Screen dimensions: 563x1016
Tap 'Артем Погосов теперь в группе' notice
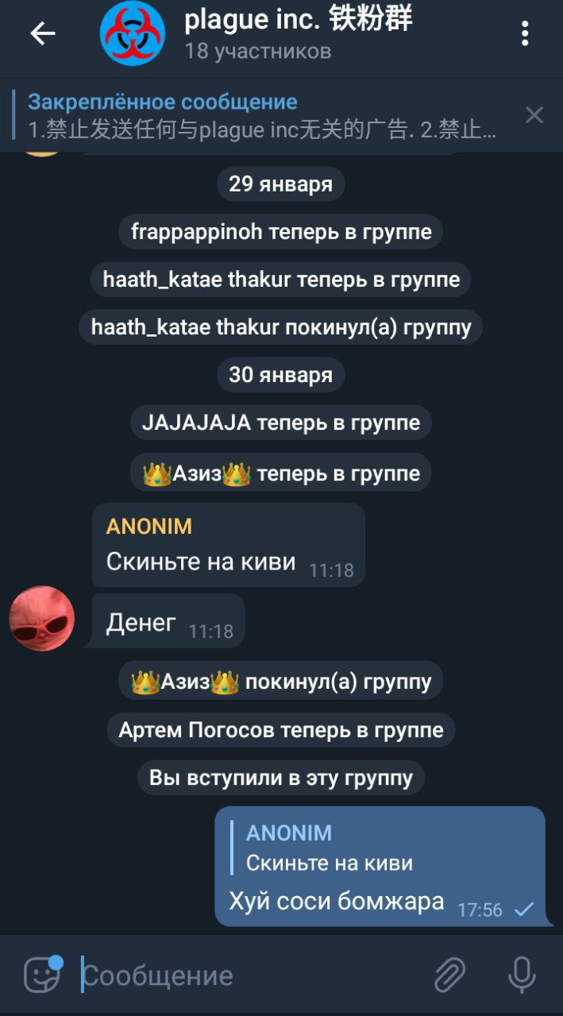pyautogui.click(x=281, y=730)
